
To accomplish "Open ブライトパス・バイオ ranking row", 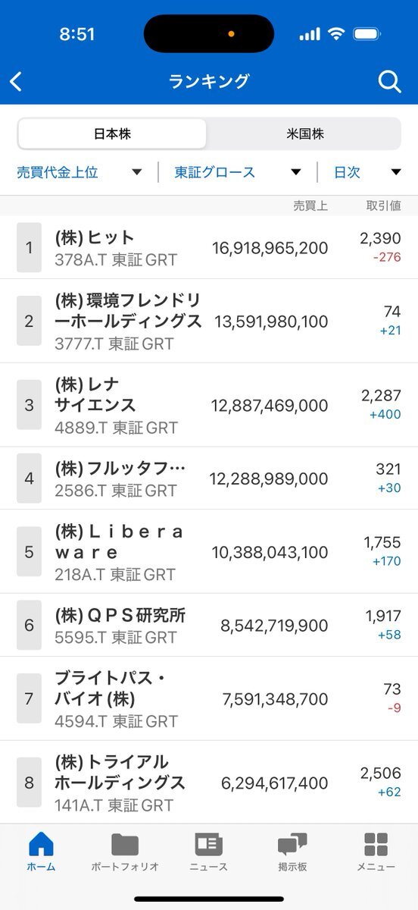I will tap(209, 698).
